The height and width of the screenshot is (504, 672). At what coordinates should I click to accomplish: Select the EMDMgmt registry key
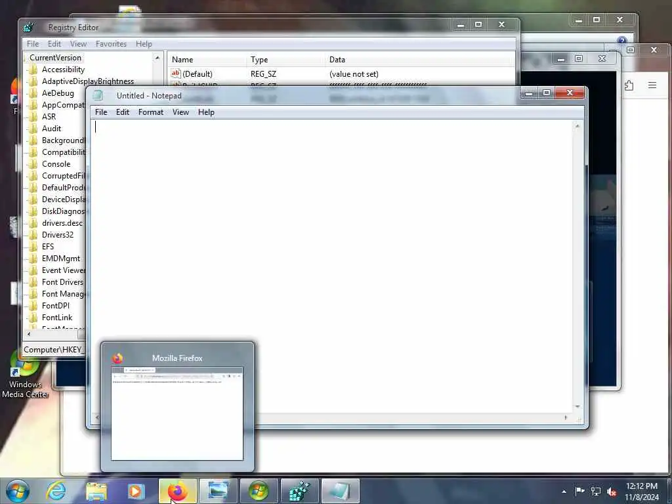61,259
